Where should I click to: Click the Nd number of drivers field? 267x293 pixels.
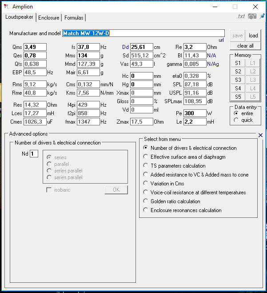click(x=34, y=154)
